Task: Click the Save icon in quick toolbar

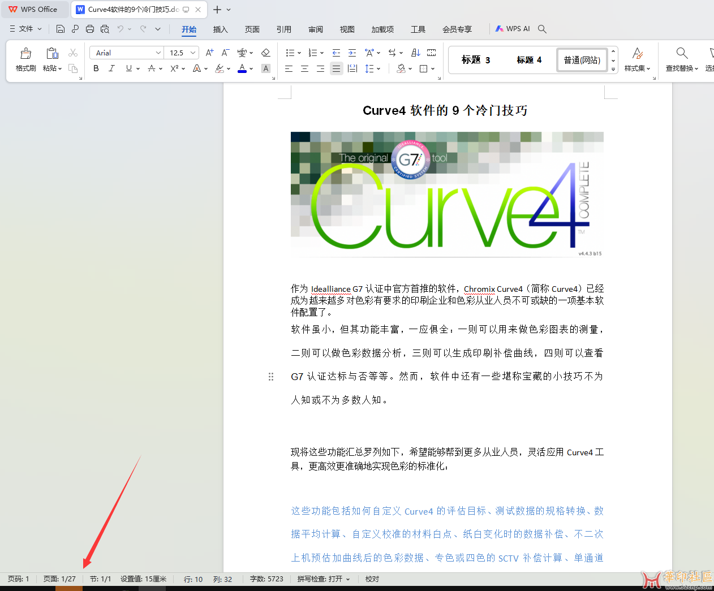Action: pos(61,29)
